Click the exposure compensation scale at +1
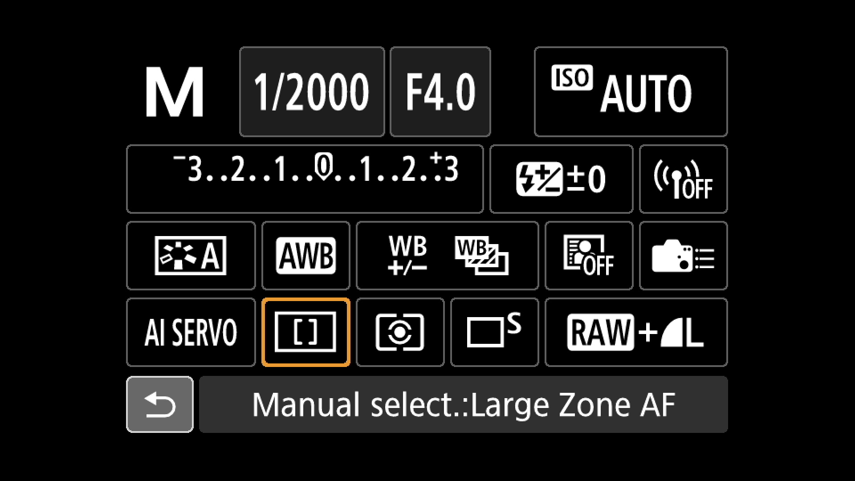This screenshot has height=481, width=855. coord(366,170)
